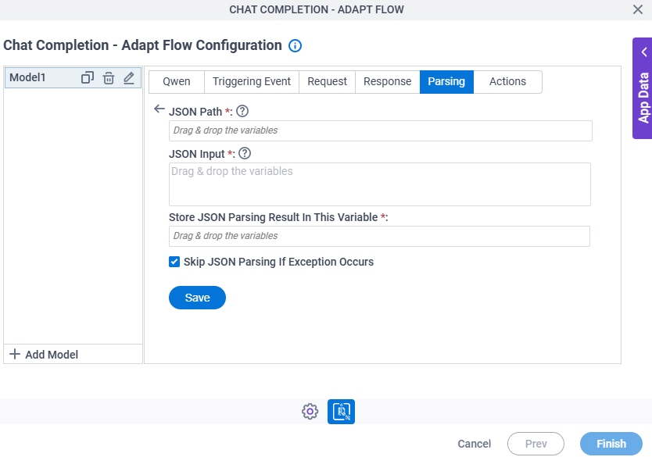The image size is (652, 457).
Task: Focus the JSON Path input field
Action: (381, 130)
